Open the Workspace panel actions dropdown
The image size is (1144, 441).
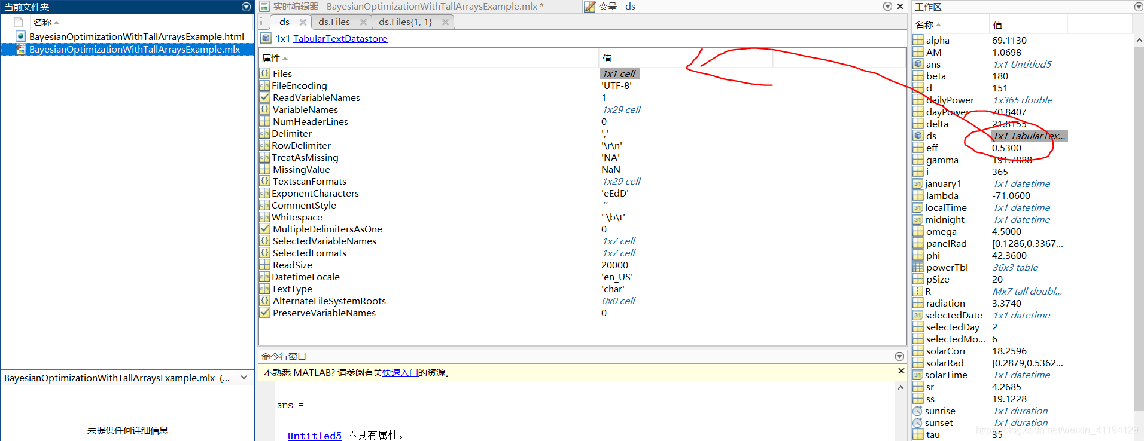[1139, 7]
